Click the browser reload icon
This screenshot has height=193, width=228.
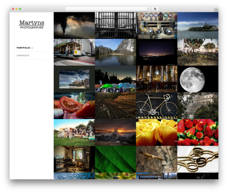(x=148, y=9)
